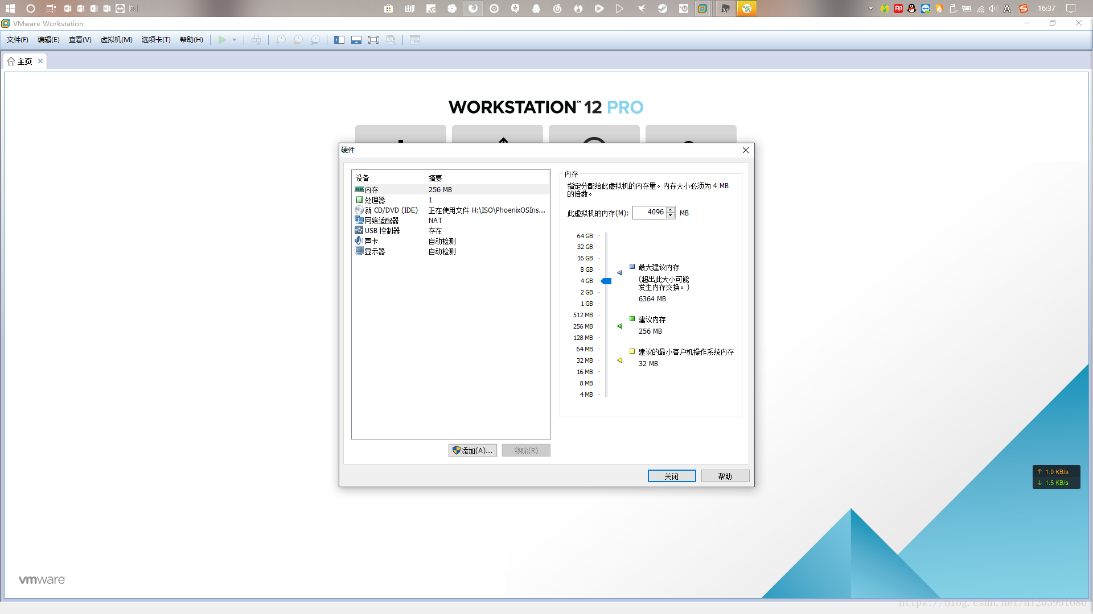Open the power options dropdown arrow
Screen dimensions: 1093x614
234,40
